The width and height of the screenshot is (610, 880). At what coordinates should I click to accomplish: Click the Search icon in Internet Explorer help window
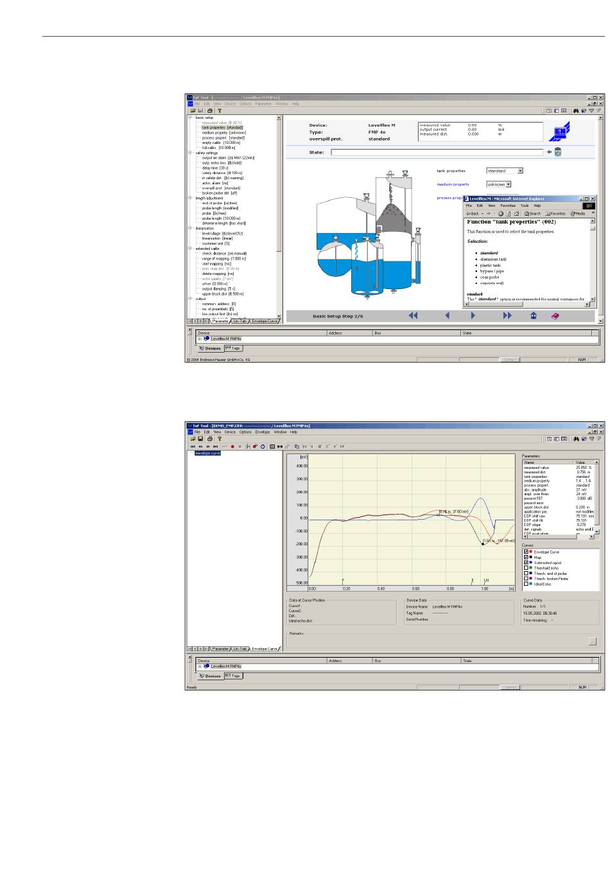(x=532, y=213)
